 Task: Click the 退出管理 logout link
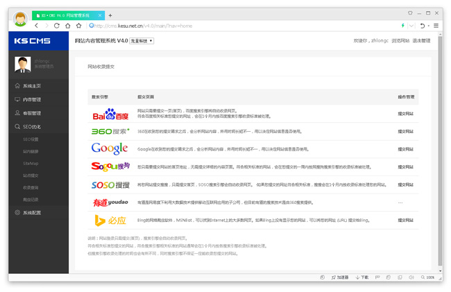pos(421,41)
